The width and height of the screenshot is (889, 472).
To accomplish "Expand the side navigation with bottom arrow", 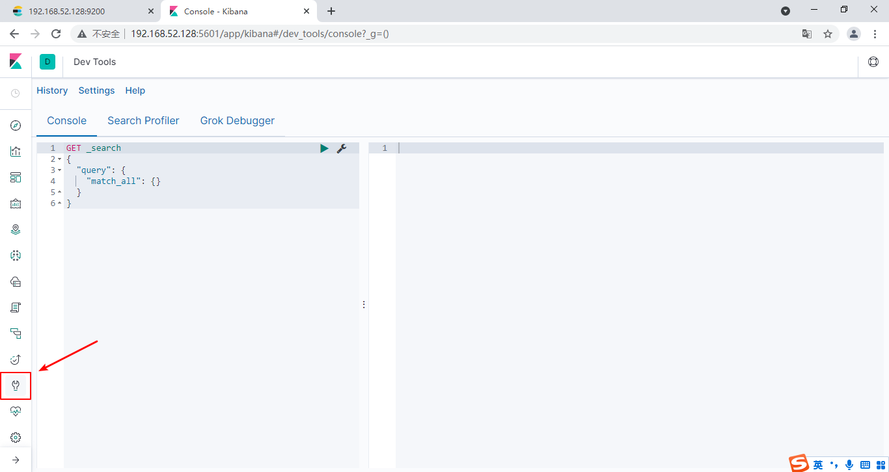I will click(16, 460).
